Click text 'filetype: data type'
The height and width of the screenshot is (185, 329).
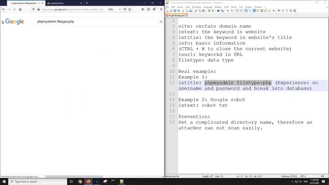pos(206,60)
